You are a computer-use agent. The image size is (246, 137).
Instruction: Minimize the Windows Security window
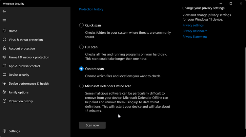221,4
